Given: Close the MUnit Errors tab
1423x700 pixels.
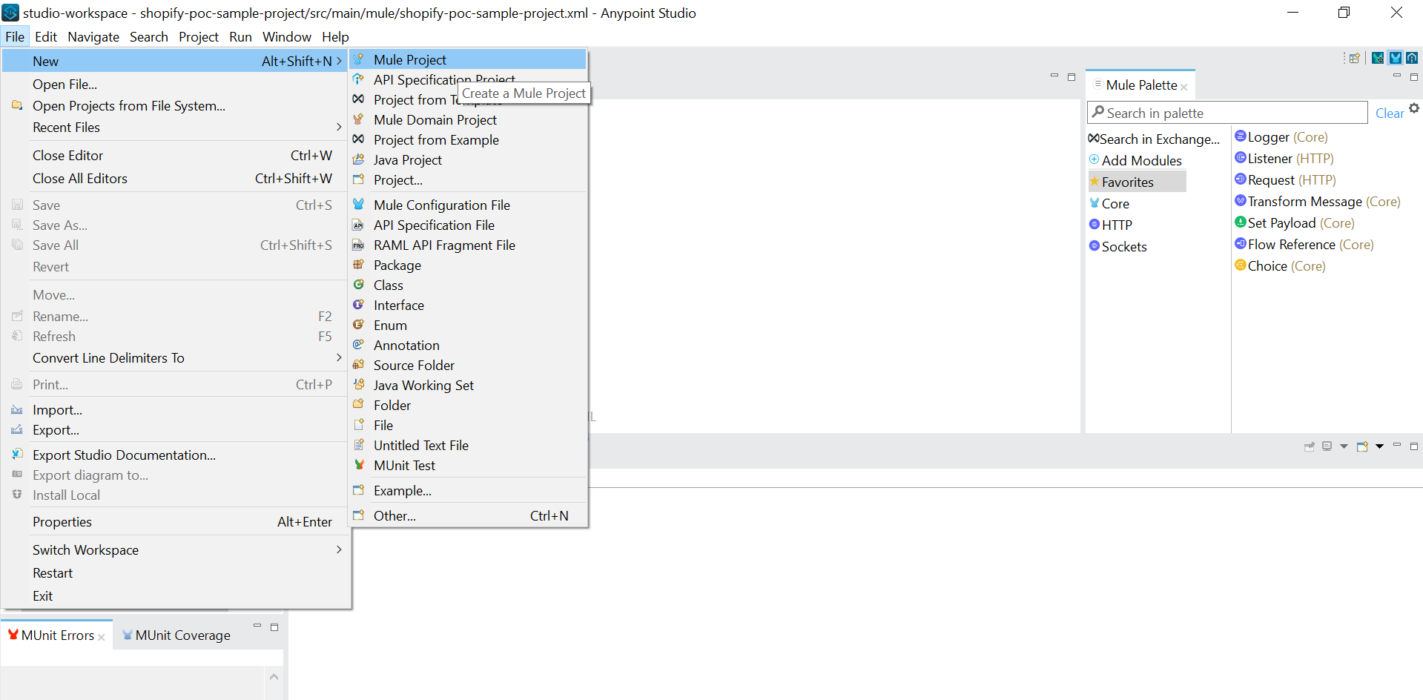Looking at the screenshot, I should [x=102, y=637].
